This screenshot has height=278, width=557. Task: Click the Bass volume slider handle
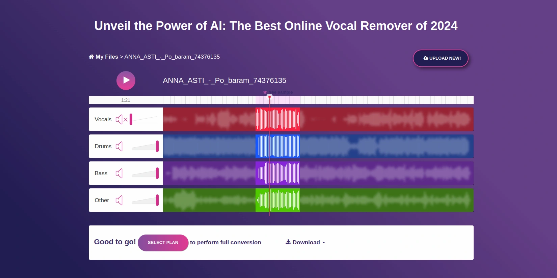(x=157, y=173)
